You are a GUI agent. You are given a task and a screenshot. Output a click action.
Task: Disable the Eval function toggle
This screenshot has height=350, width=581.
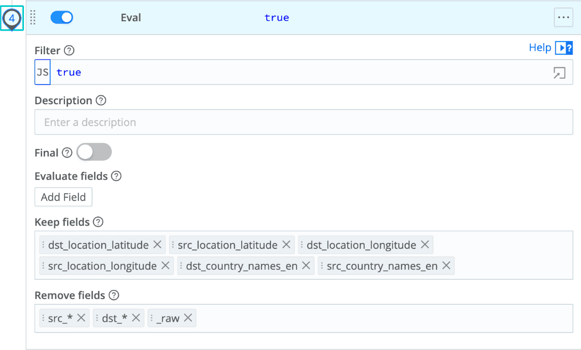click(x=62, y=17)
